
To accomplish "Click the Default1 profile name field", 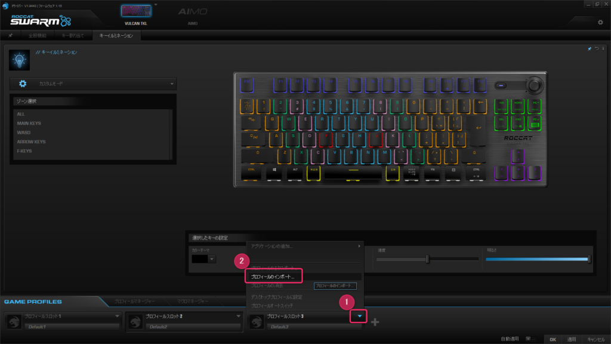I will (72, 327).
